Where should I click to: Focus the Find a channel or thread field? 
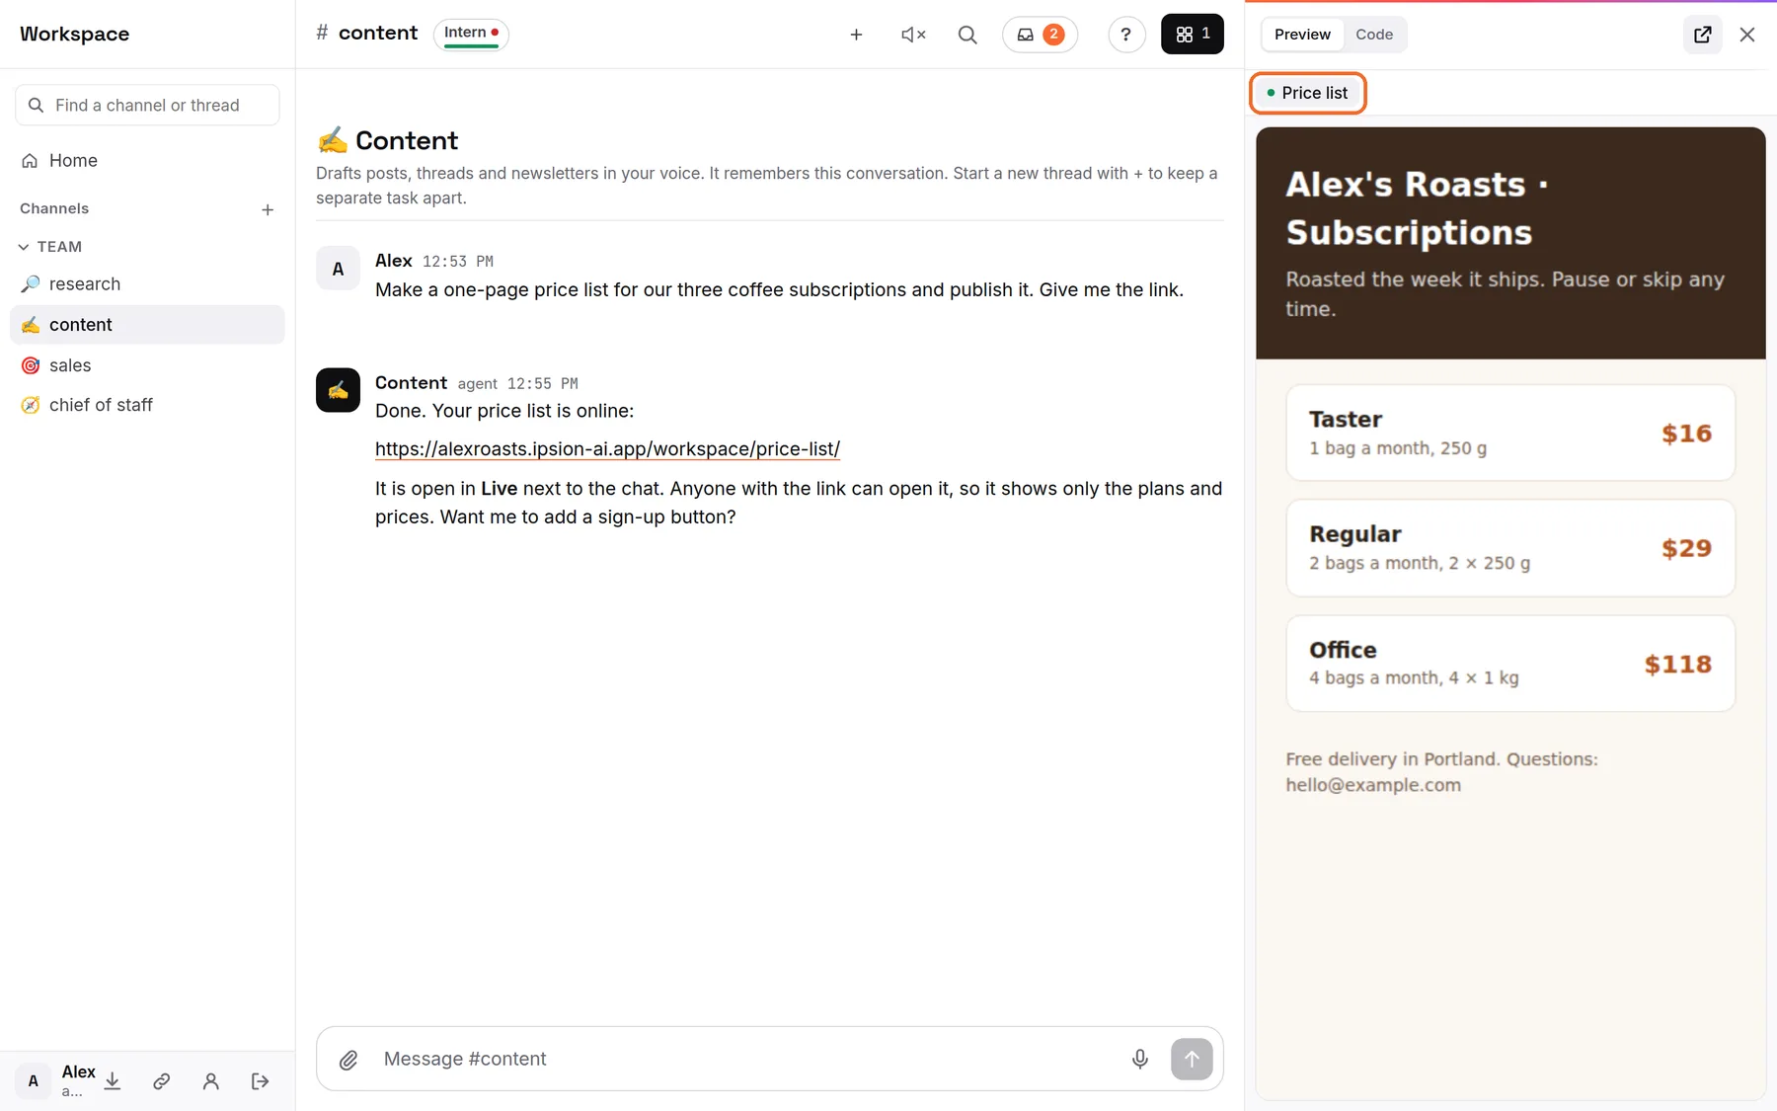coord(147,105)
